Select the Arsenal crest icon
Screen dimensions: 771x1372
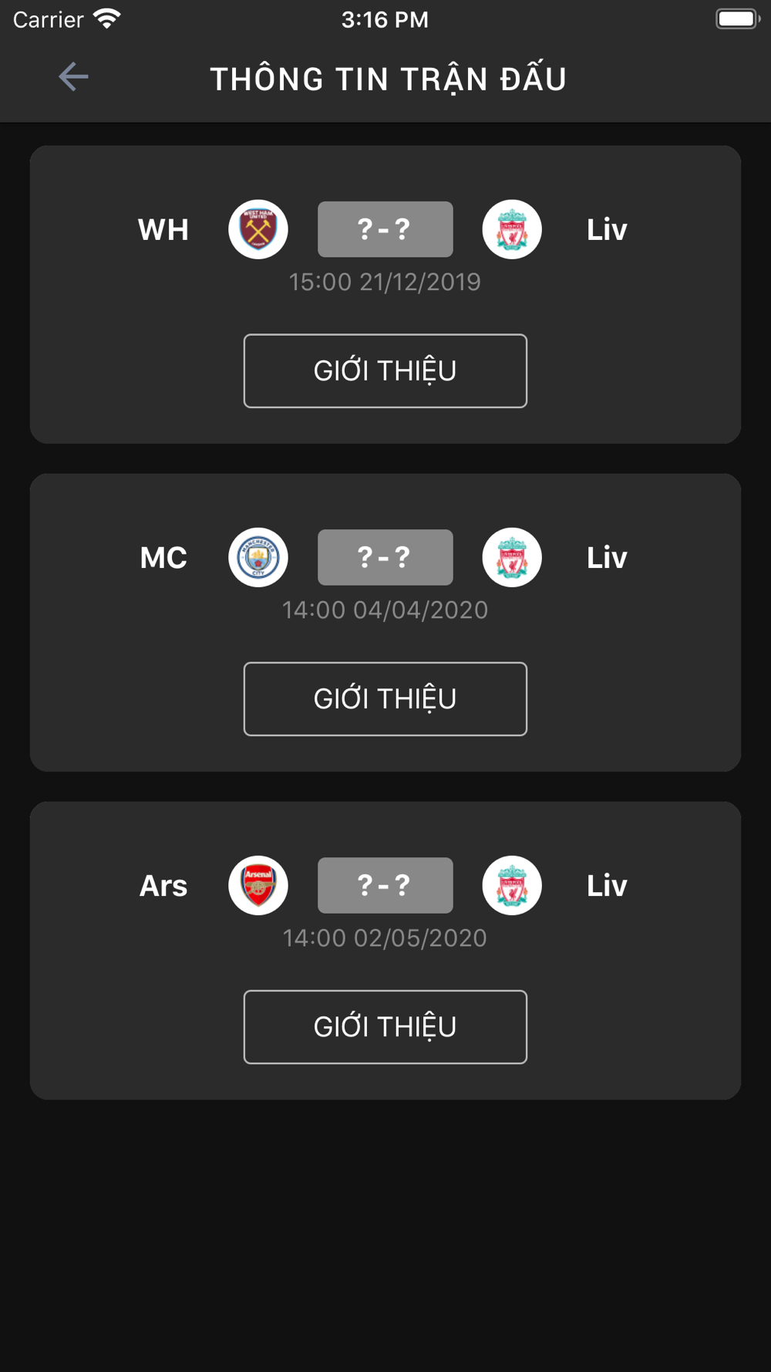(x=258, y=885)
